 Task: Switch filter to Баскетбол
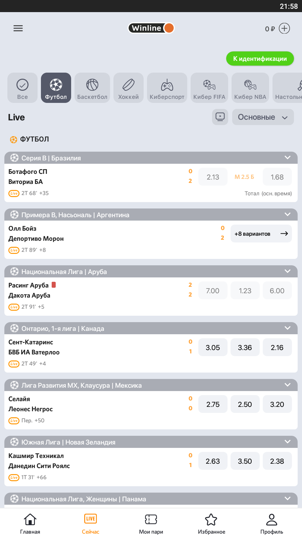92,88
